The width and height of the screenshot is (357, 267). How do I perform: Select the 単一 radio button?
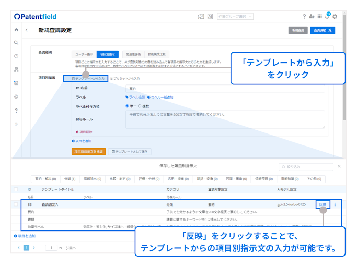[127, 106]
